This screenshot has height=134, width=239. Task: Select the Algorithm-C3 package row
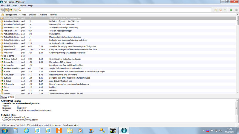[118, 46]
